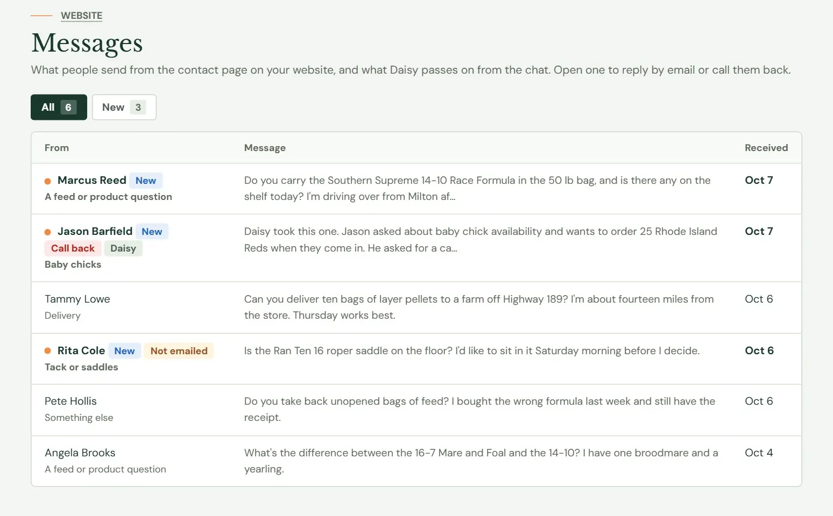
Task: Select the Delivery topic under Tammy Lowe
Action: [x=62, y=316]
